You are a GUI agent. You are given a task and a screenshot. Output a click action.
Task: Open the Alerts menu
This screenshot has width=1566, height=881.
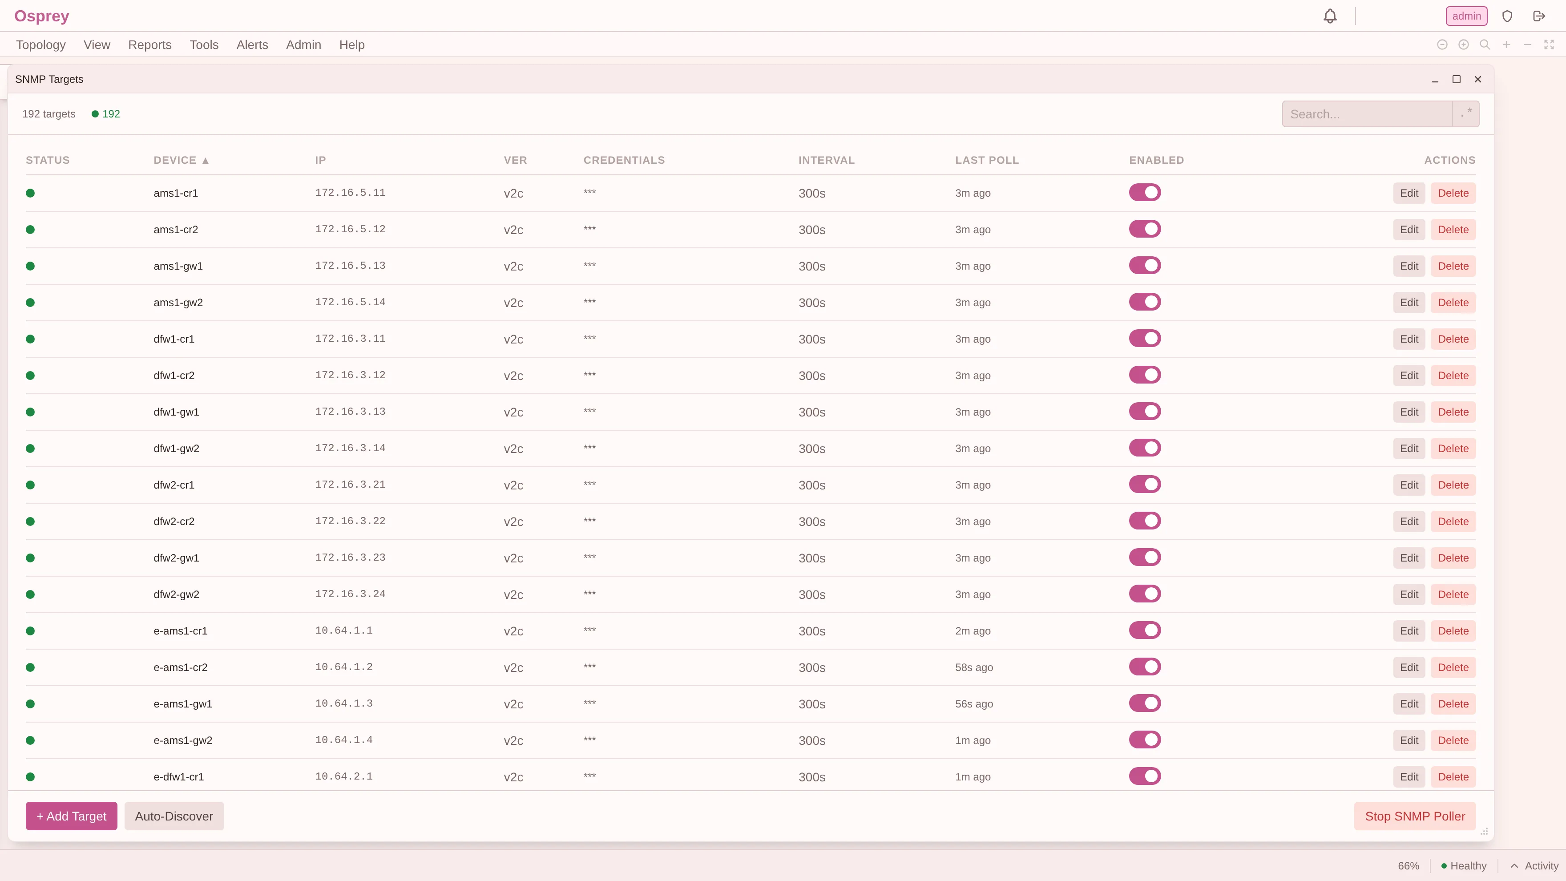point(252,45)
